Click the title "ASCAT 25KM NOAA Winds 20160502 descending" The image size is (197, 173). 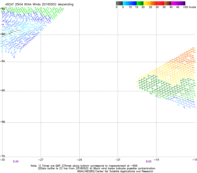39,5
